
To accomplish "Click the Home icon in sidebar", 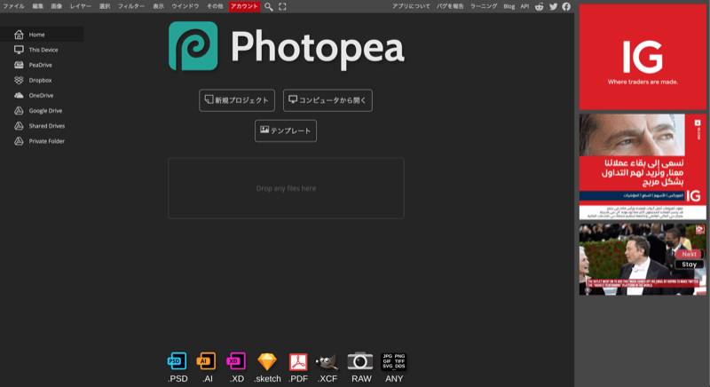I will (19, 35).
